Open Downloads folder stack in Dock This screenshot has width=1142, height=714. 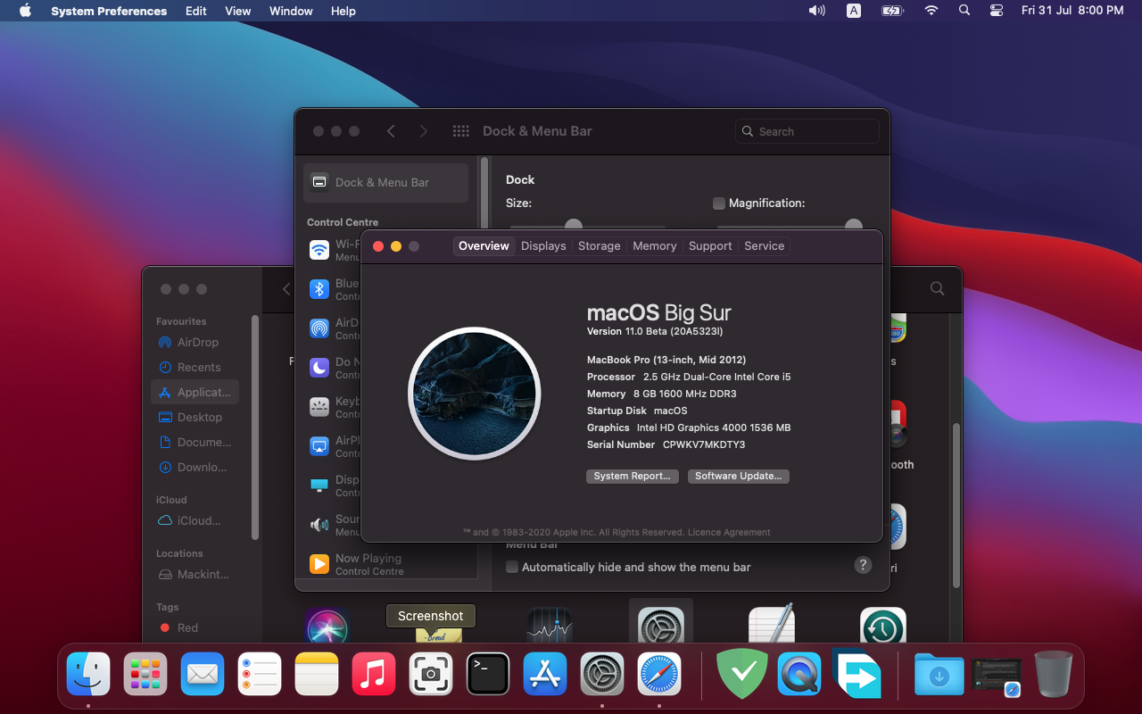pos(939,675)
